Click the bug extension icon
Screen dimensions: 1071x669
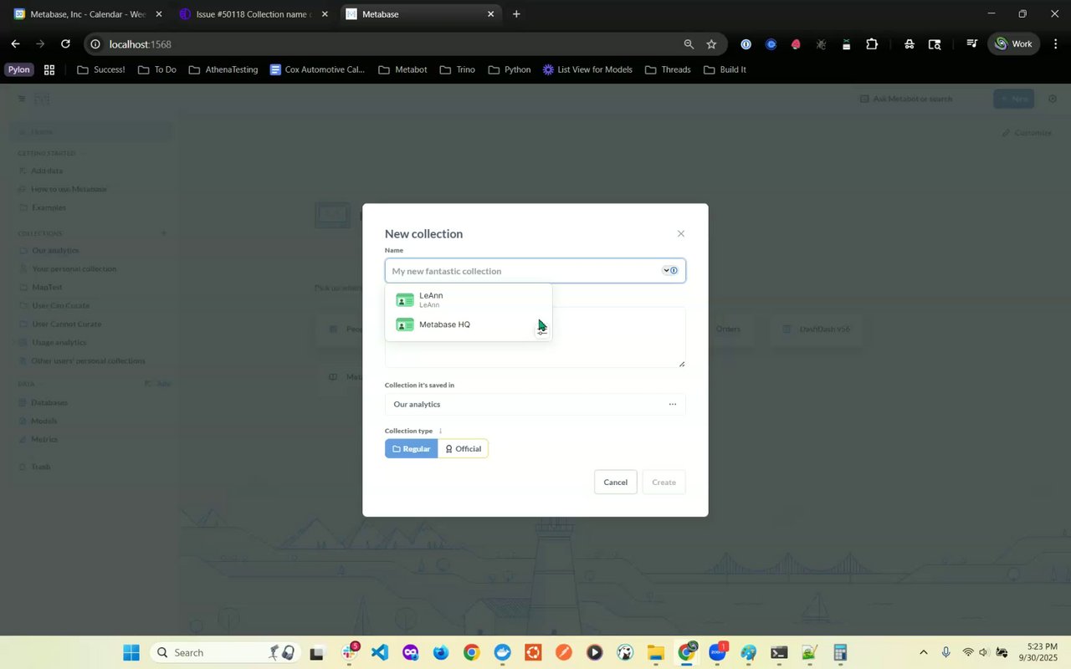click(x=821, y=44)
